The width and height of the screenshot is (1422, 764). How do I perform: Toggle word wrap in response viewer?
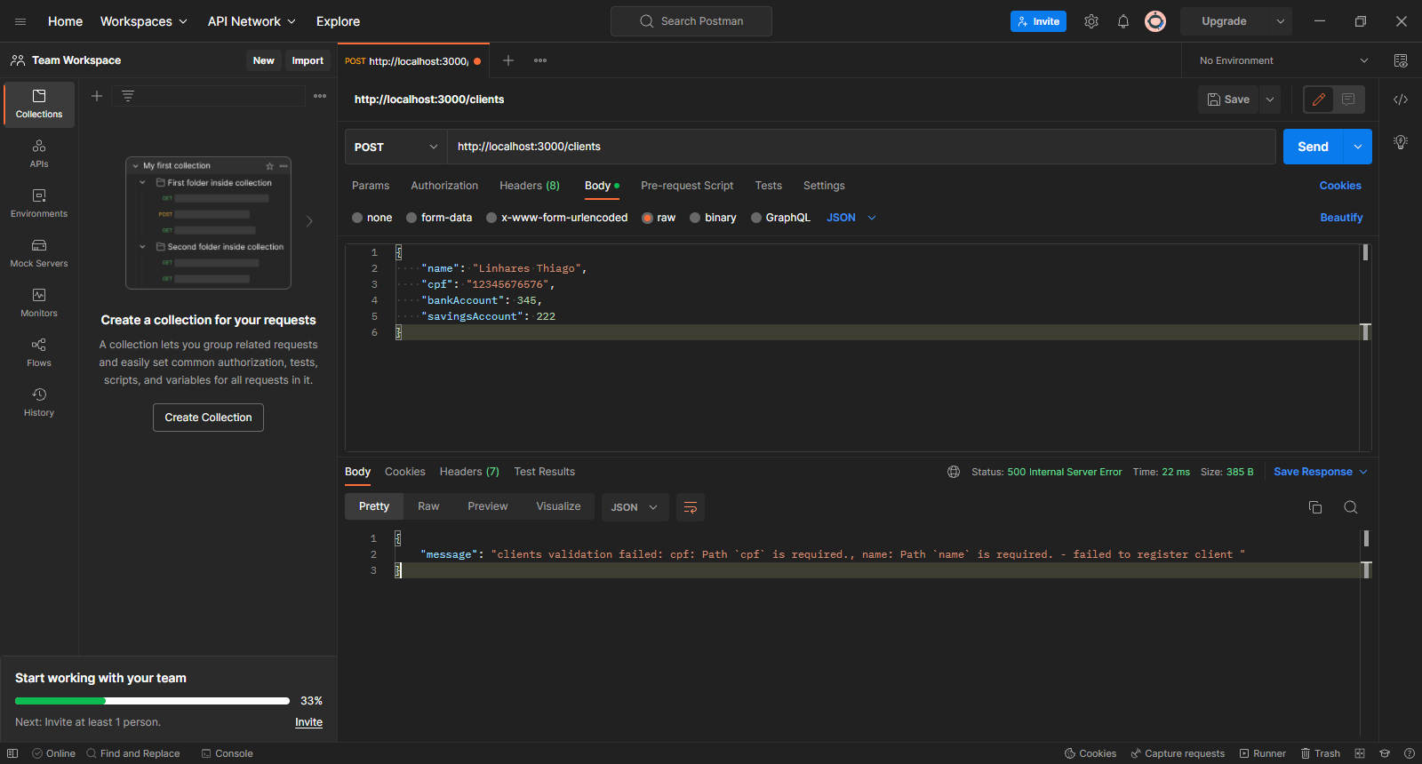[690, 507]
